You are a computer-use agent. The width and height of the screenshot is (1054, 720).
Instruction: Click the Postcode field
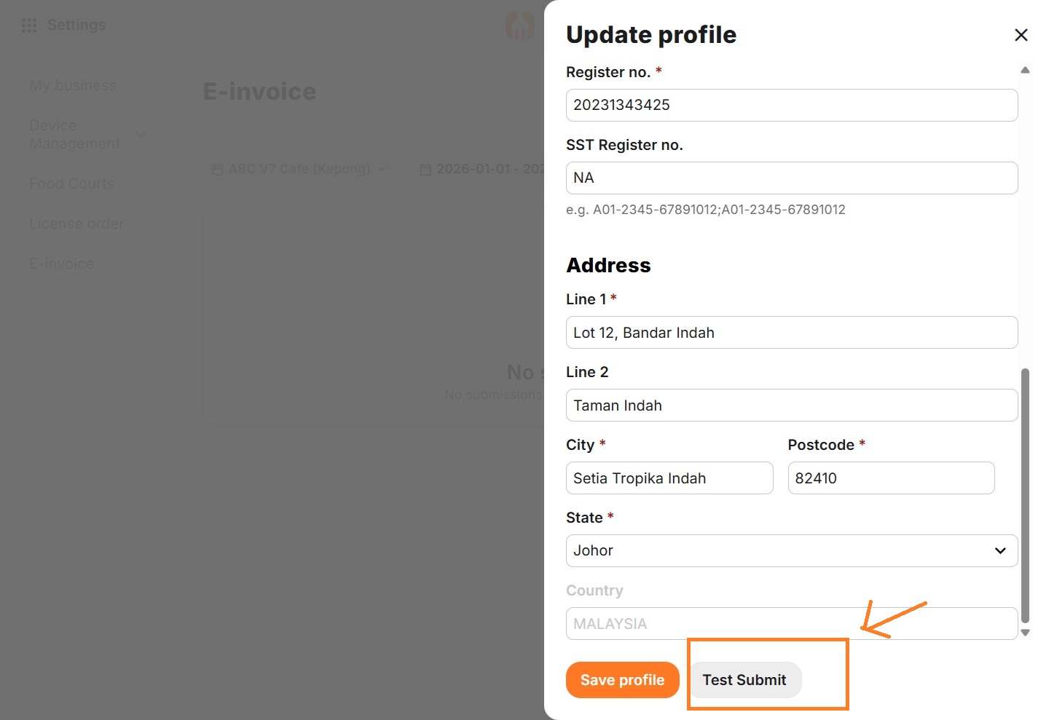[890, 478]
